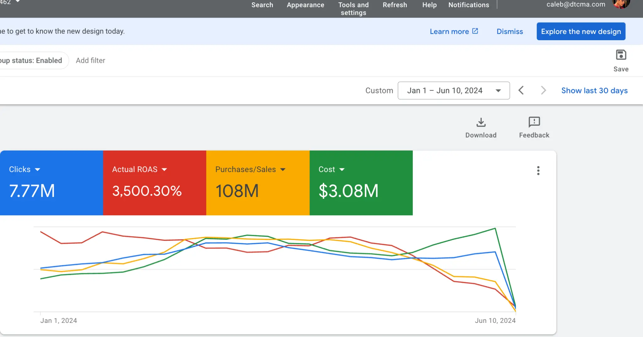The image size is (643, 337).
Task: Open the Help menu
Action: click(429, 5)
